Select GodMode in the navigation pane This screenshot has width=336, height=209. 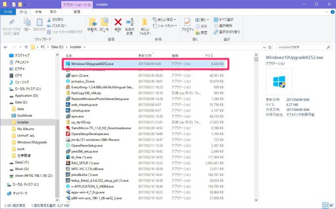pos(24,116)
